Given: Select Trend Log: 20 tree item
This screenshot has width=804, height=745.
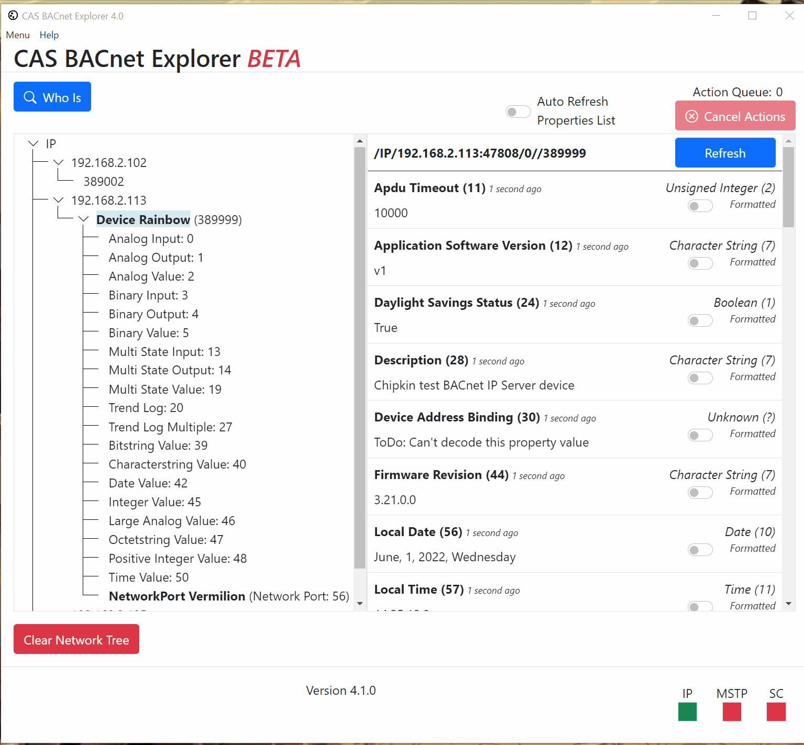Looking at the screenshot, I should [146, 408].
